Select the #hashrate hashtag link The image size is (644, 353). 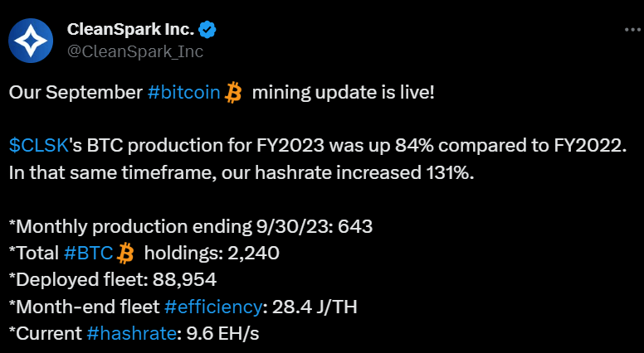[130, 333]
